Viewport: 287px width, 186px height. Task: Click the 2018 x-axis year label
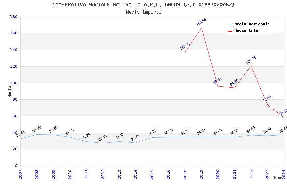pyautogui.click(x=185, y=174)
